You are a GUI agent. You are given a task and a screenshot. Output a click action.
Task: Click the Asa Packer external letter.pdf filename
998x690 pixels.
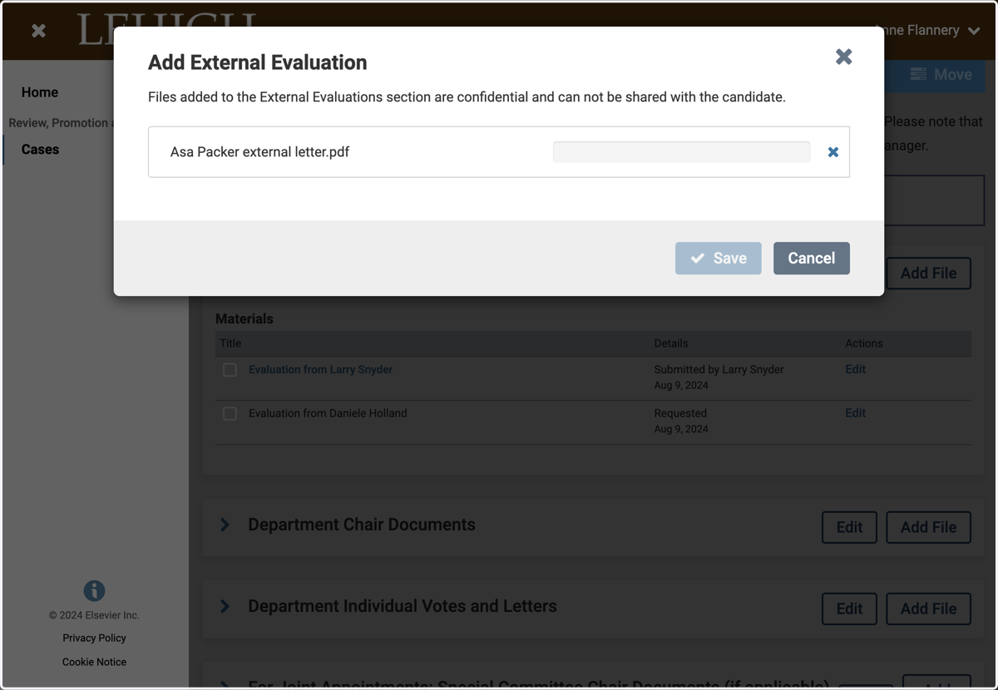tap(259, 152)
